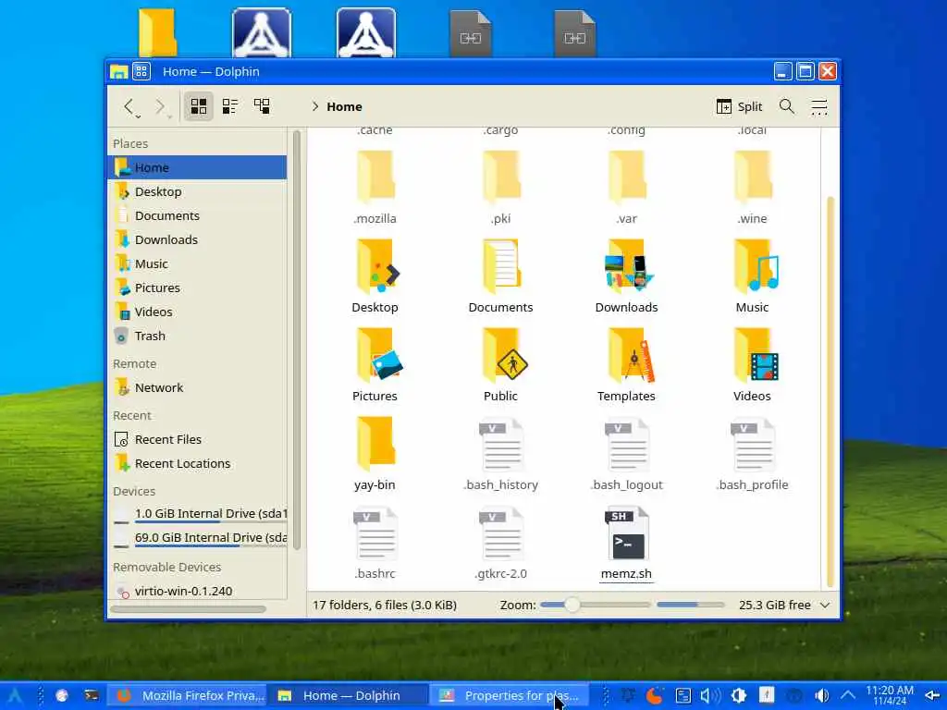Image resolution: width=947 pixels, height=710 pixels.
Task: Select the .mozilla folder icon
Action: 375,178
